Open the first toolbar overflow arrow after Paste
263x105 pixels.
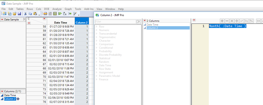(39, 15)
